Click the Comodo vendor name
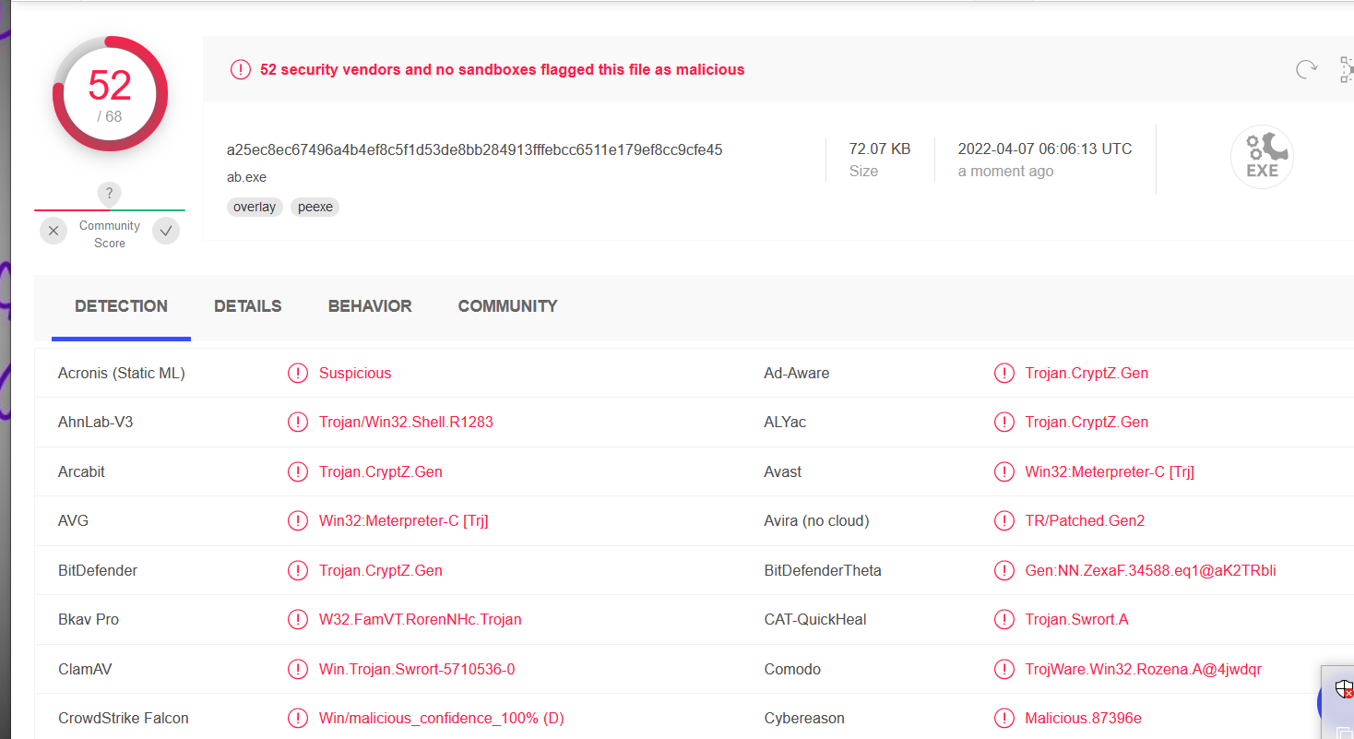This screenshot has width=1354, height=739. (x=792, y=669)
